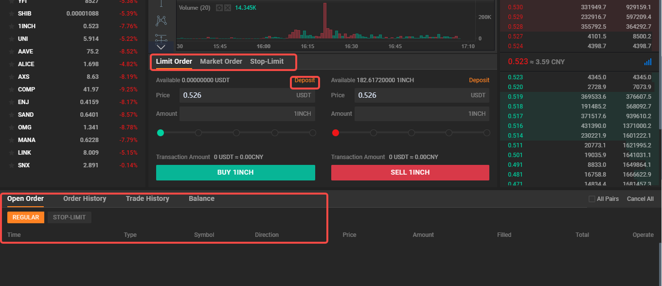The width and height of the screenshot is (662, 286).
Task: Open the blue depth bars icon
Action: coord(647,62)
